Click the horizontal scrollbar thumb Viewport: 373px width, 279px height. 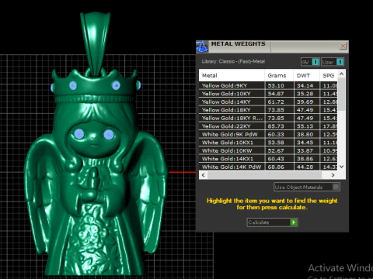[x=264, y=175]
